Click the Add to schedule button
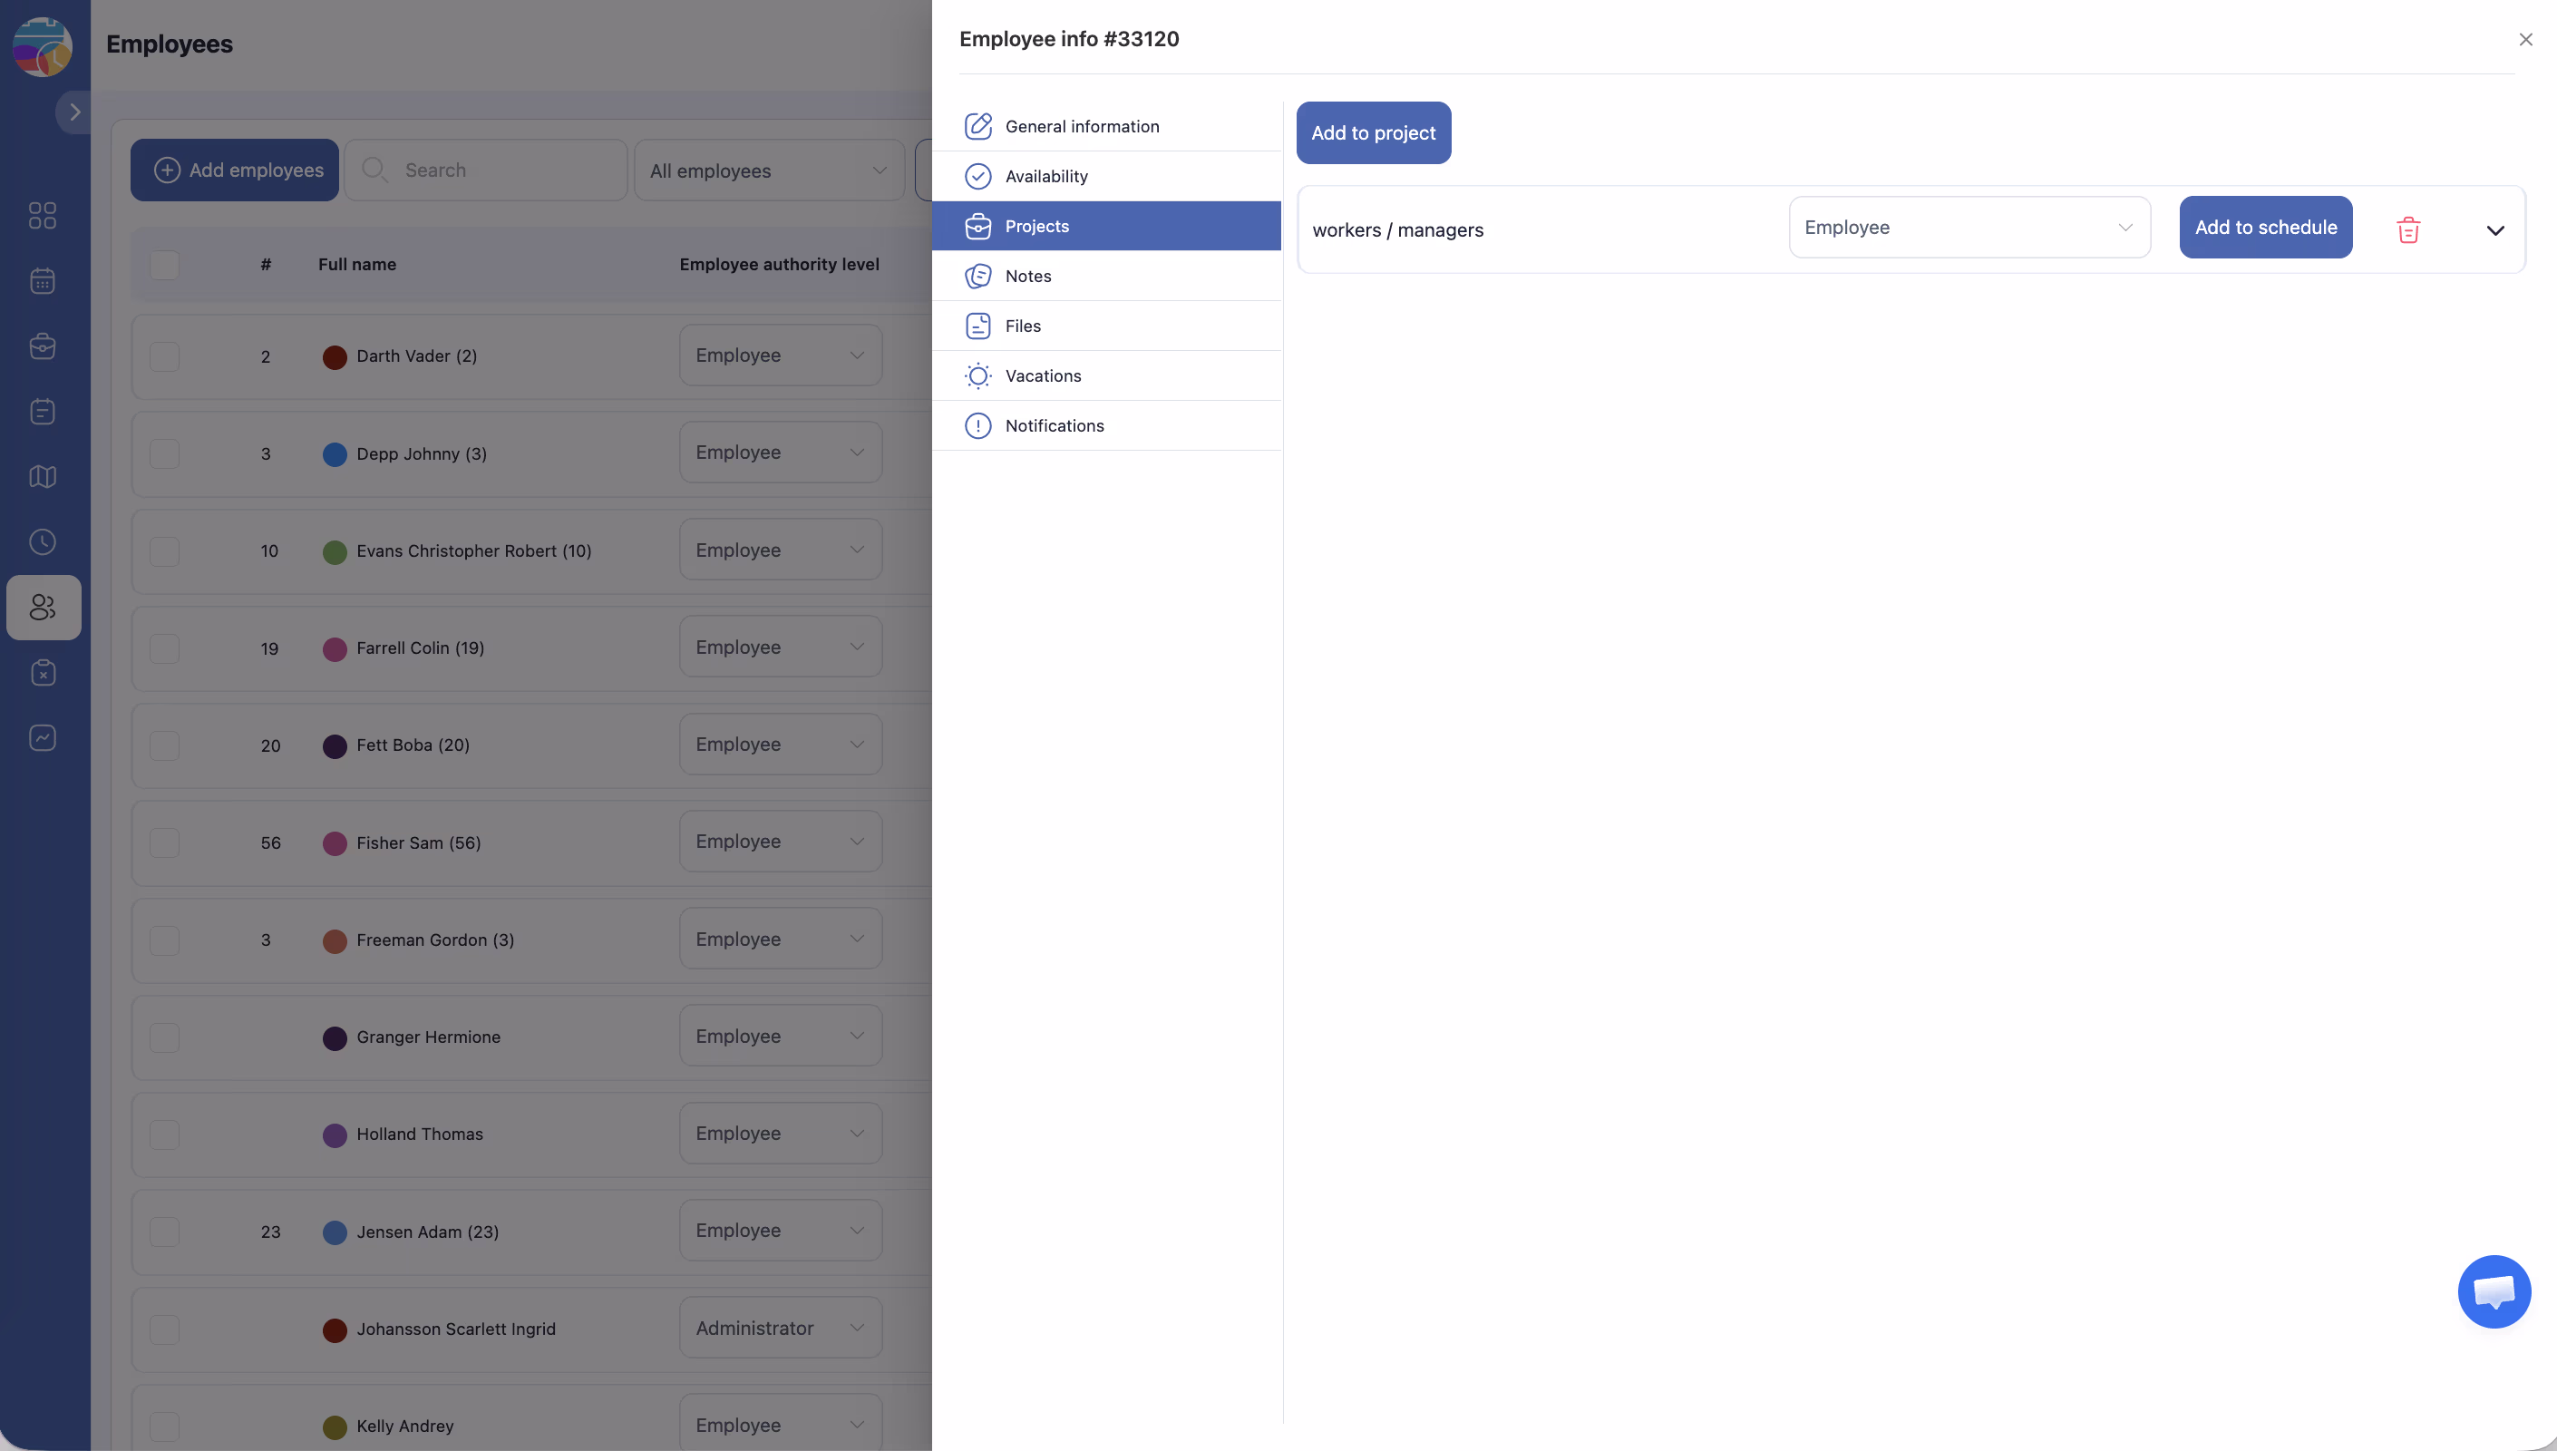 2264,228
